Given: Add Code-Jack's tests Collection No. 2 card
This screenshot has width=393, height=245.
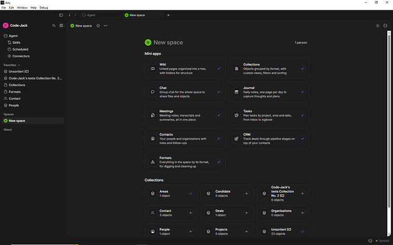Looking at the screenshot, I should (302, 193).
